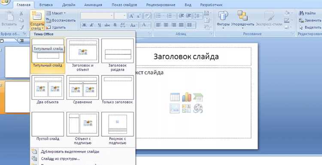Image resolution: width=322 pixels, height=165 pixels.
Task: Insert media clip from the placeholder icon
Action: (198, 108)
